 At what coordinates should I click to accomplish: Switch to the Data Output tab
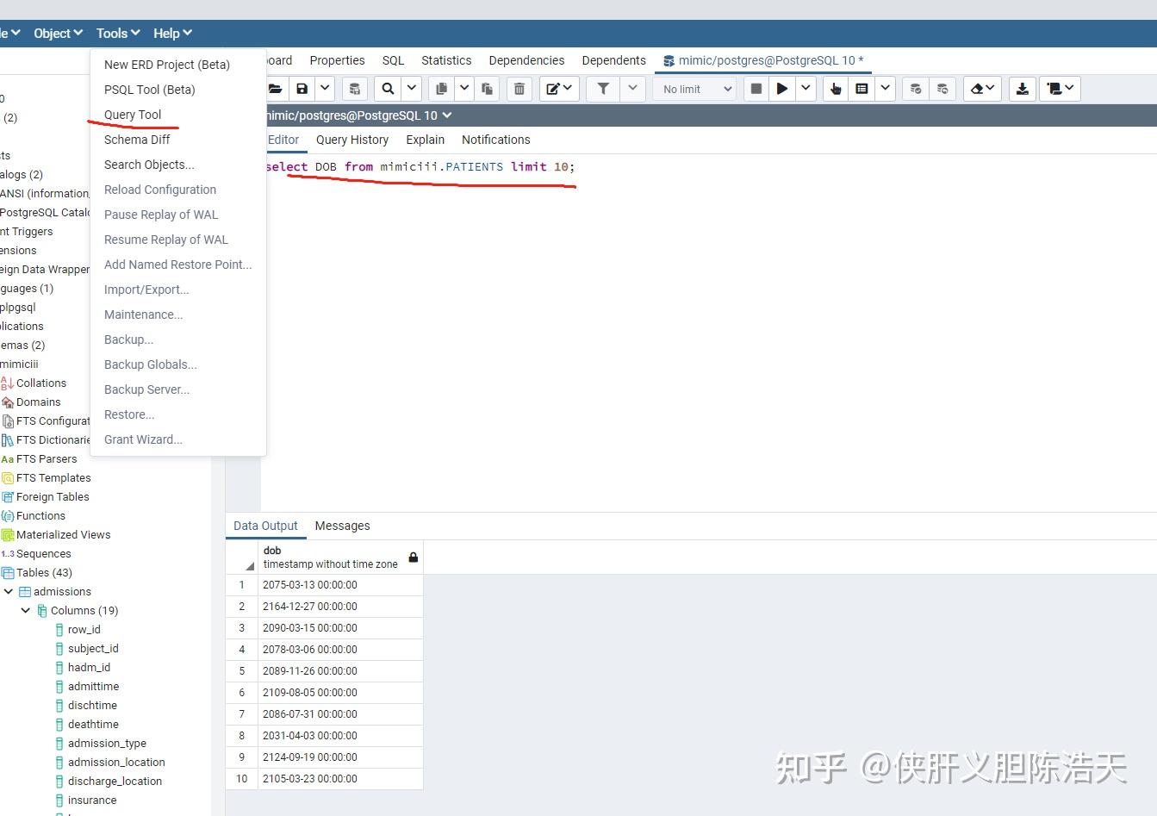tap(265, 526)
